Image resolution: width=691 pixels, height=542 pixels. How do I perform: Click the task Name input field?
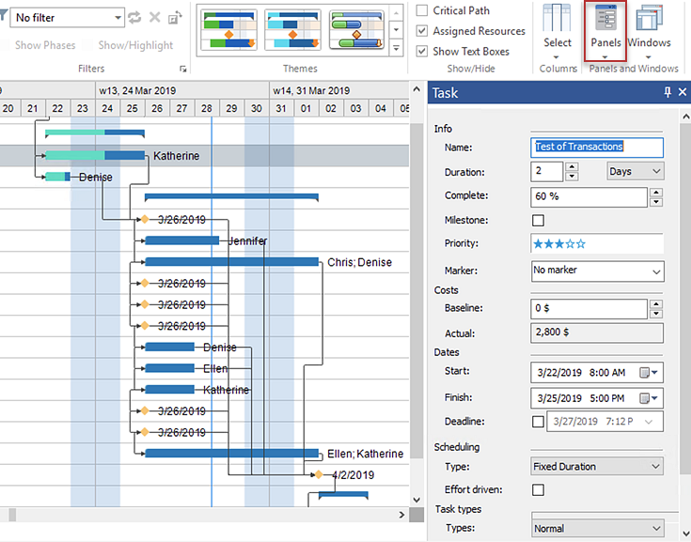[597, 147]
